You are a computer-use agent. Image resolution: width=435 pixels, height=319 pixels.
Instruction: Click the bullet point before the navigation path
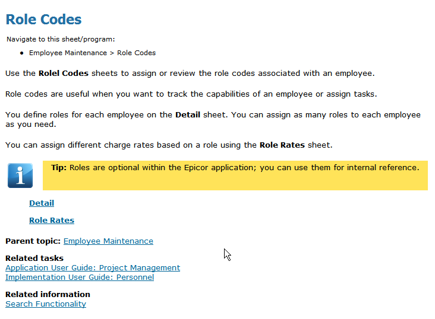(21, 53)
